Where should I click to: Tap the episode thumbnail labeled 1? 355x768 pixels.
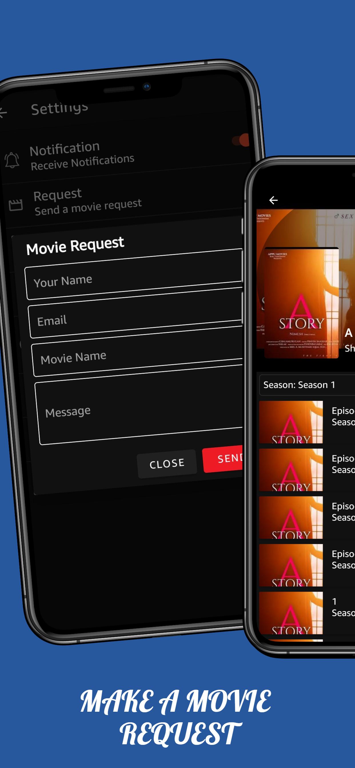pyautogui.click(x=291, y=613)
